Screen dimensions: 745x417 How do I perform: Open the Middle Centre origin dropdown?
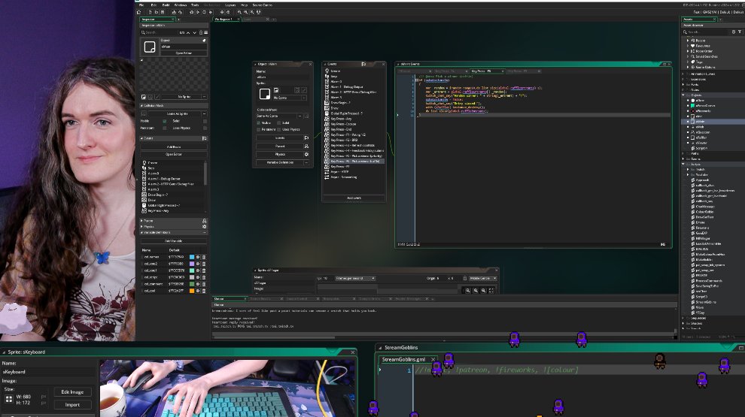(x=482, y=279)
